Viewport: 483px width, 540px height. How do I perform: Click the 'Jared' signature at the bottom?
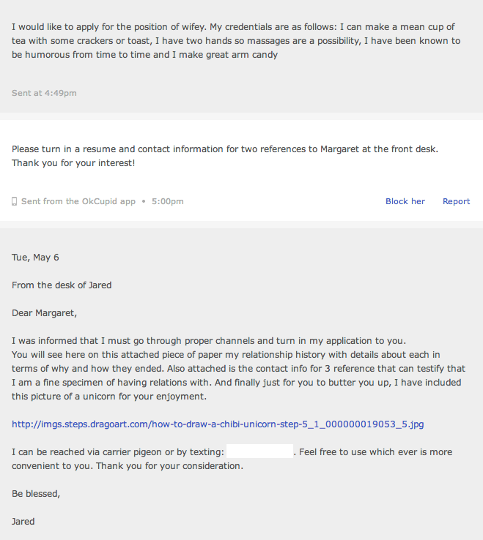[x=23, y=522]
